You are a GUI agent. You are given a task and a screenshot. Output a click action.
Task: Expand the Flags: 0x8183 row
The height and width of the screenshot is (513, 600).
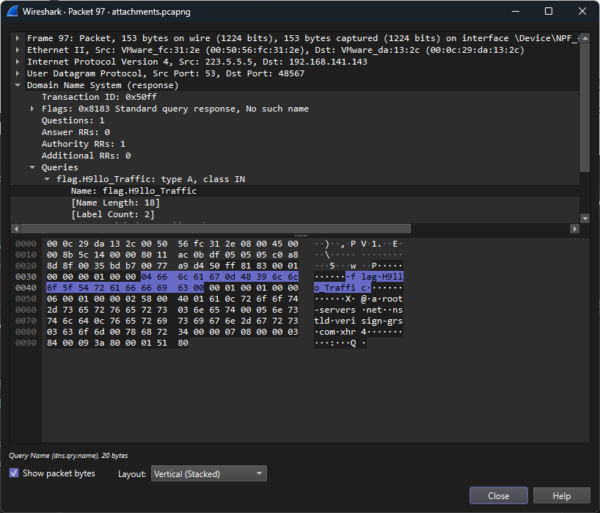[32, 109]
